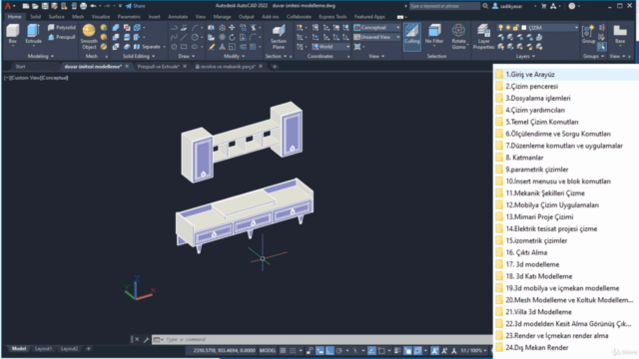
Task: Toggle layer on/off lightbulb in layer dropdown
Action: click(500, 28)
